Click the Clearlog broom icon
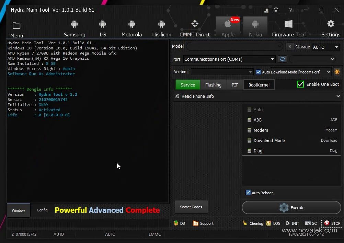 click(245, 223)
